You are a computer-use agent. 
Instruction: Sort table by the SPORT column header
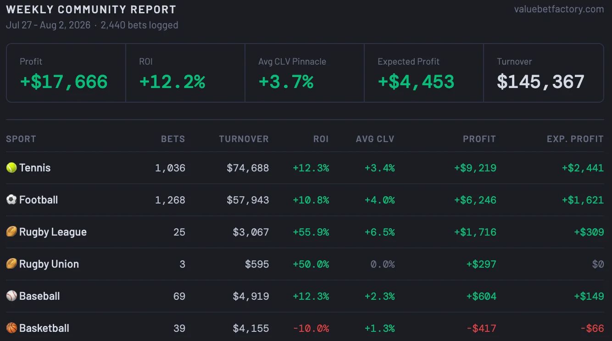click(21, 139)
